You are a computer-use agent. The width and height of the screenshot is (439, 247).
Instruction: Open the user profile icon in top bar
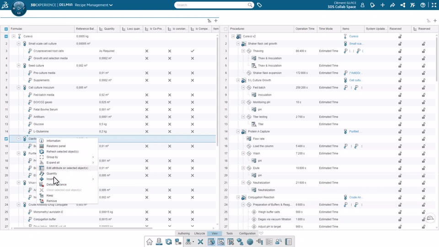pos(363,5)
